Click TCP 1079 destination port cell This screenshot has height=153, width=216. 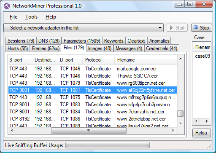tap(70, 83)
